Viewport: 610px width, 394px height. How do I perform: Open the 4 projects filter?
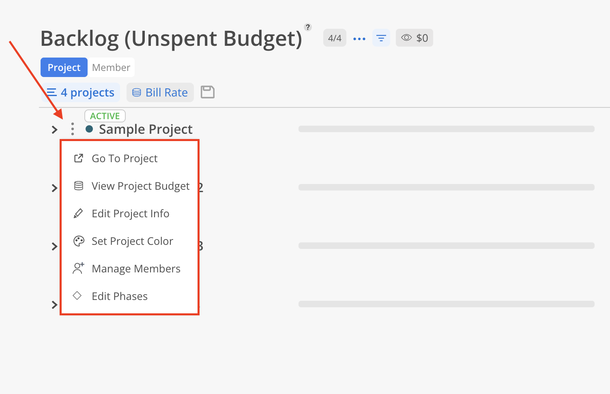tap(81, 93)
